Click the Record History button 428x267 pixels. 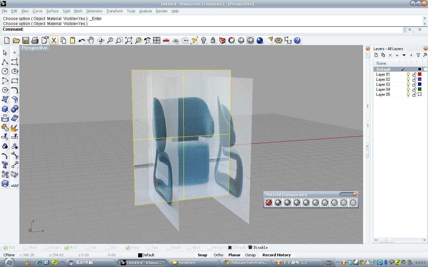coord(276,255)
